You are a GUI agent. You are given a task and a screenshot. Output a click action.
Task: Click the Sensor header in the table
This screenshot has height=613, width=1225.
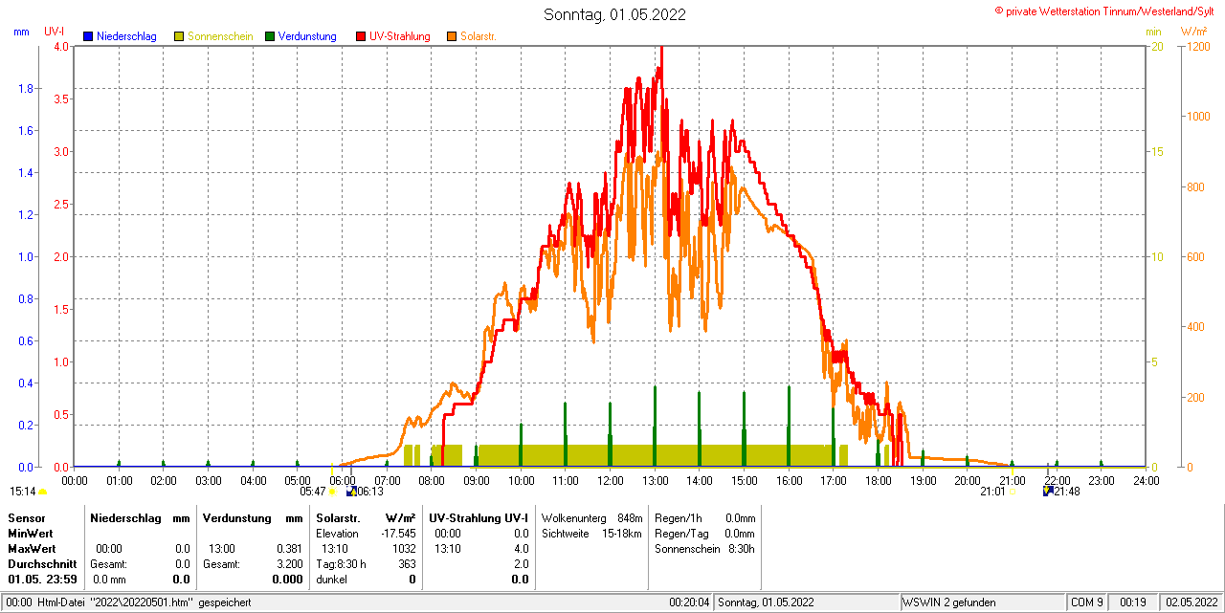point(26,517)
